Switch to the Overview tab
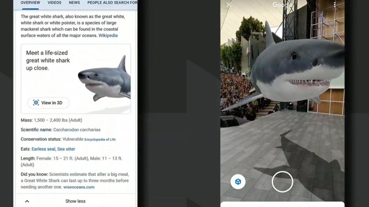 30,3
